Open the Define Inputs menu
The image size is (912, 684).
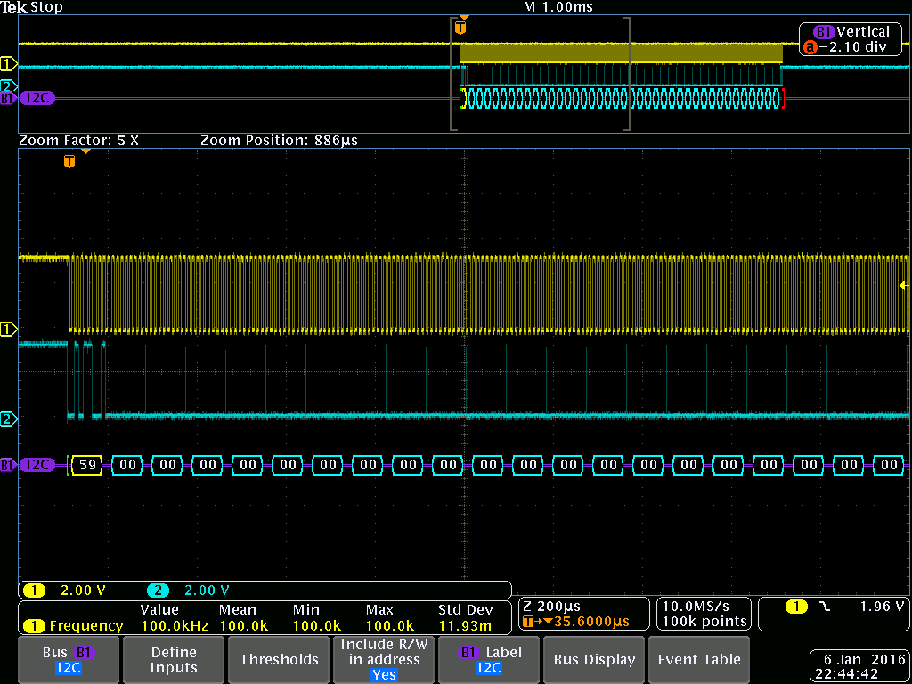pyautogui.click(x=174, y=660)
